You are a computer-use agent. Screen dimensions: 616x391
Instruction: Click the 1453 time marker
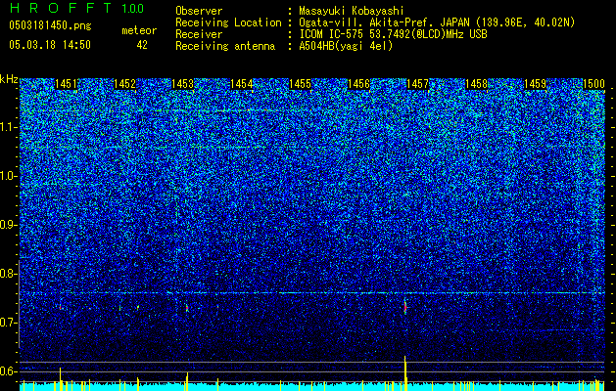point(183,84)
